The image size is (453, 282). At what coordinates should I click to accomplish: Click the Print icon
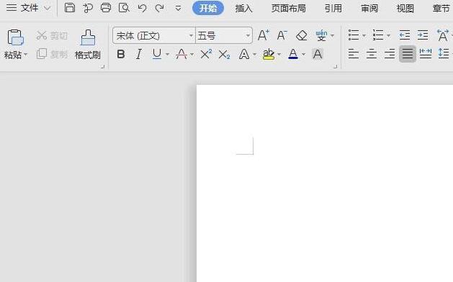(x=106, y=8)
